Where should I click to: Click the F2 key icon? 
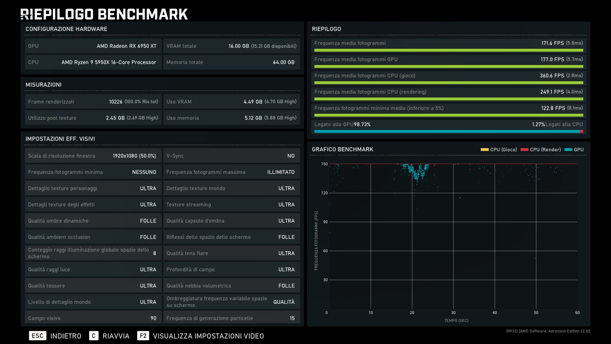pos(143,336)
